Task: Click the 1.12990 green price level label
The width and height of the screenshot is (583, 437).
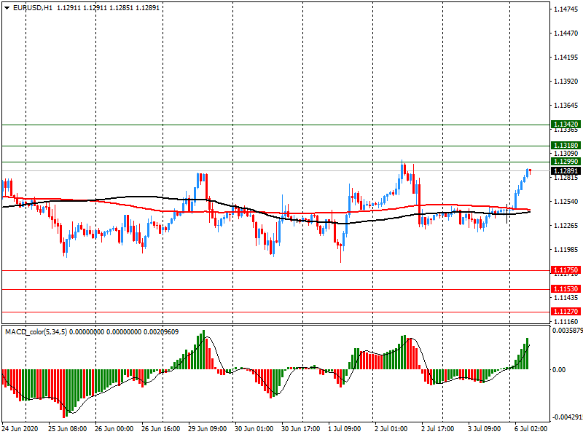Action: pos(566,161)
